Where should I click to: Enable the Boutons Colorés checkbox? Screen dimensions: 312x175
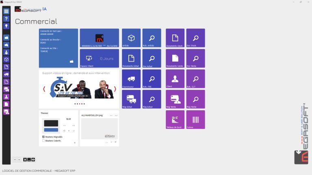coord(43,141)
